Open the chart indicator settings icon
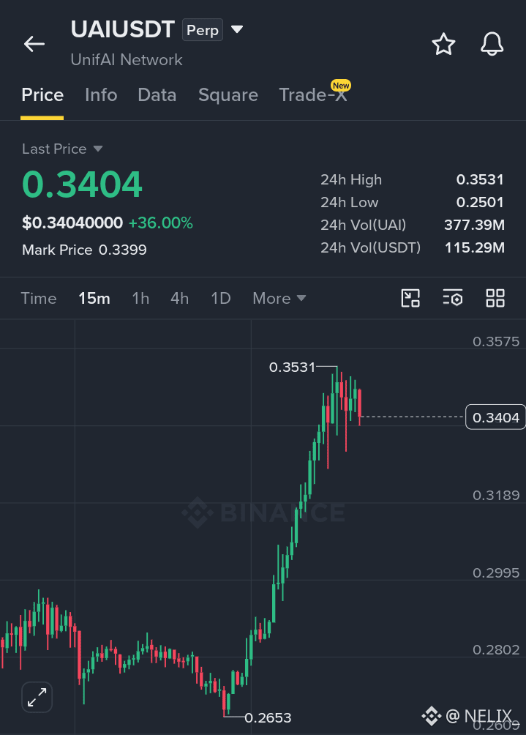The width and height of the screenshot is (526, 735). (452, 298)
